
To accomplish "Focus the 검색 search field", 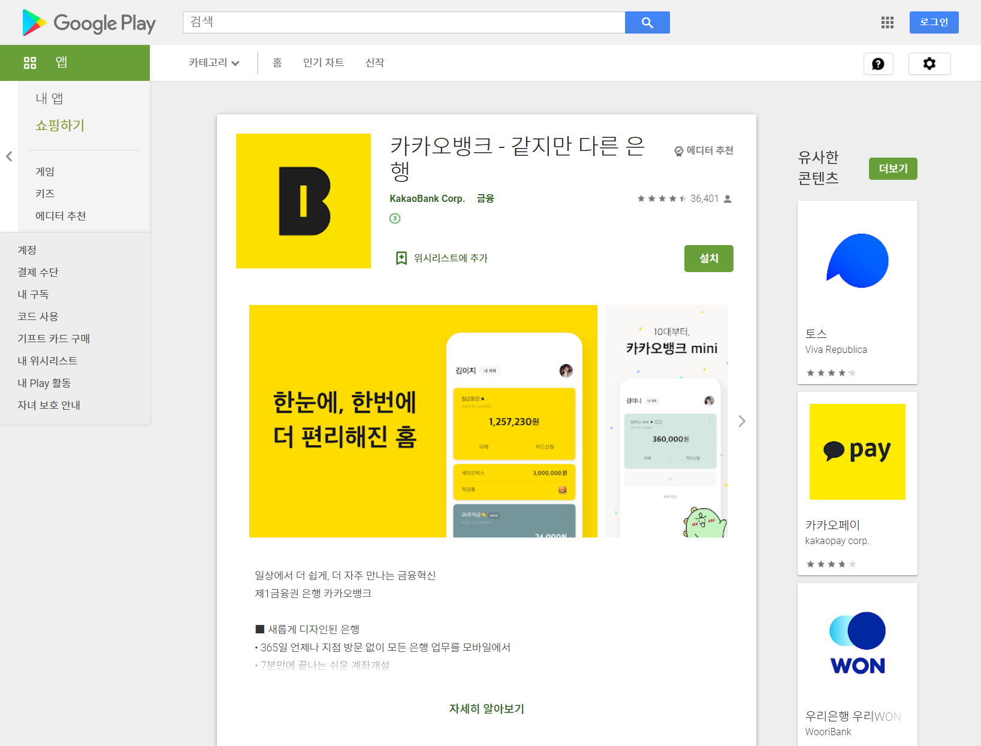I will 404,22.
